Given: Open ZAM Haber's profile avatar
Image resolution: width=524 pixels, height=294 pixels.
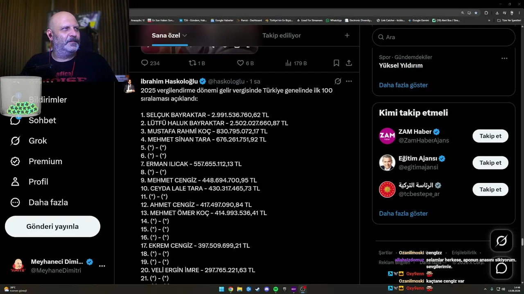Looking at the screenshot, I should 387,136.
